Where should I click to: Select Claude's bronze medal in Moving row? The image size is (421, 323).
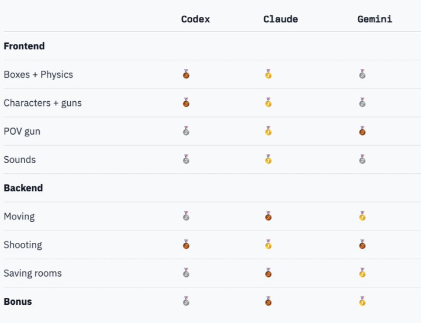268,217
